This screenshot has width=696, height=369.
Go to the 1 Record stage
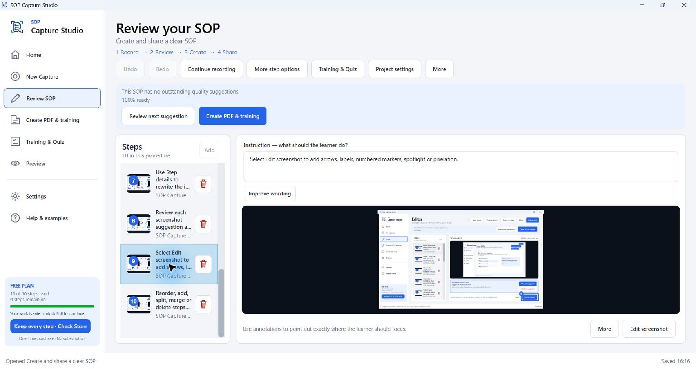[x=127, y=52]
